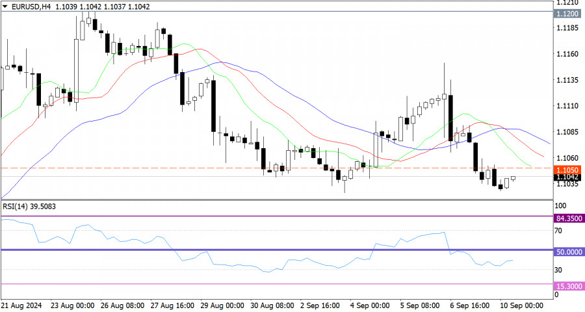Select the 29 Aug 00:00 time label
The height and width of the screenshot is (312, 585).
(x=222, y=305)
